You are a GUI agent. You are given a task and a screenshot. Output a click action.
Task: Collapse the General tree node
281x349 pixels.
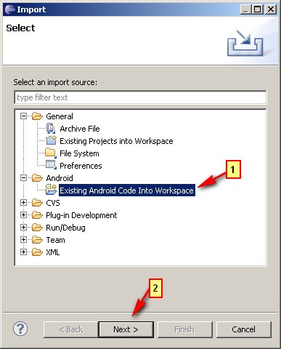pyautogui.click(x=23, y=116)
